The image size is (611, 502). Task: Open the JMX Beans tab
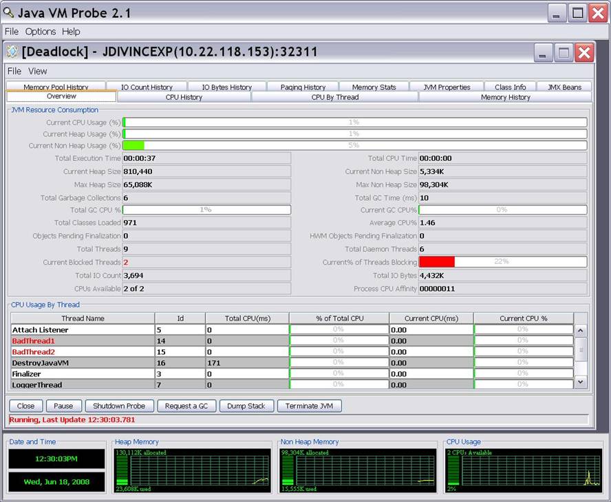[564, 87]
